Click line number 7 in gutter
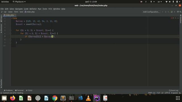Screen dimensions: 182x102 [5, 37]
